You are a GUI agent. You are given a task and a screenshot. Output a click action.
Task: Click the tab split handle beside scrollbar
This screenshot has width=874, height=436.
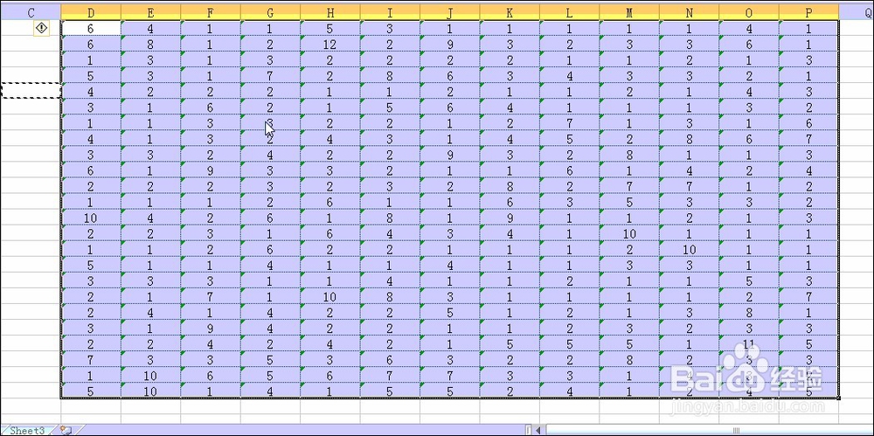tap(529, 430)
